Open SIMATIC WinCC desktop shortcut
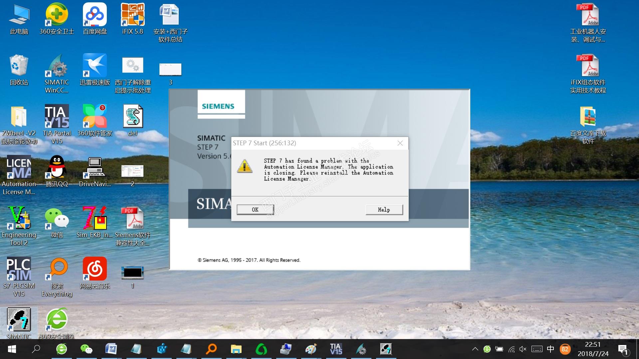 point(57,66)
